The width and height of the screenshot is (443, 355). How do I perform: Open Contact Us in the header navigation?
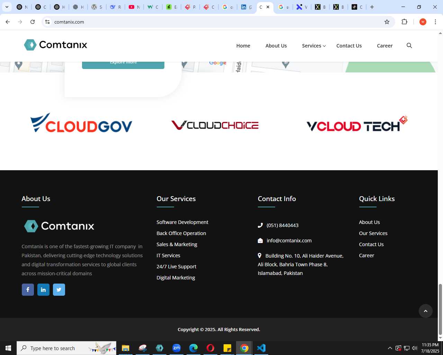(x=349, y=46)
